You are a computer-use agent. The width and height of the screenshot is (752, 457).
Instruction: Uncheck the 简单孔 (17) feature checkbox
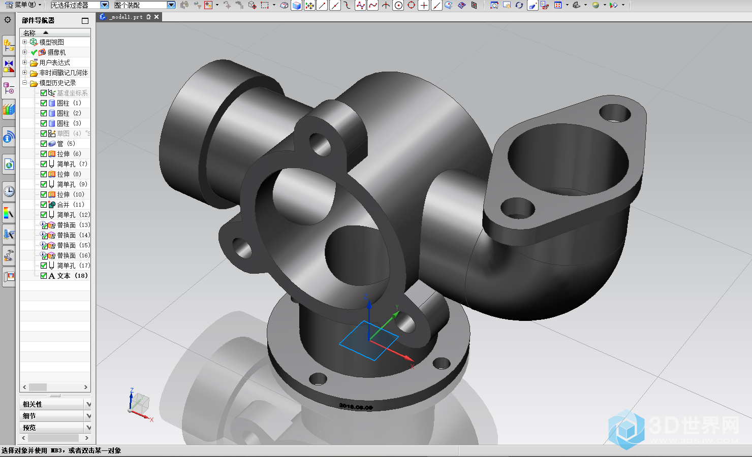pyautogui.click(x=44, y=266)
